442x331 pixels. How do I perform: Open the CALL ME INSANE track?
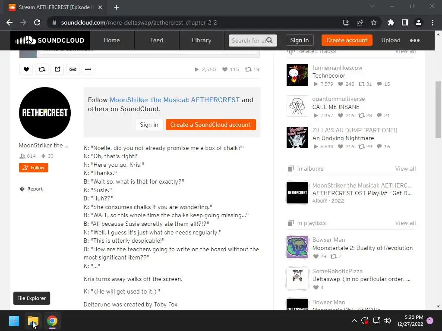click(336, 107)
